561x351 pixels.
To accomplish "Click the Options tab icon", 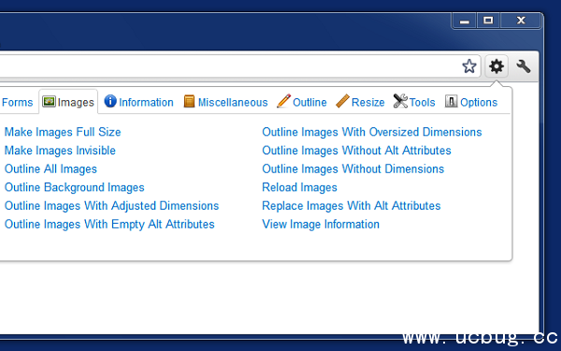I will [x=451, y=101].
